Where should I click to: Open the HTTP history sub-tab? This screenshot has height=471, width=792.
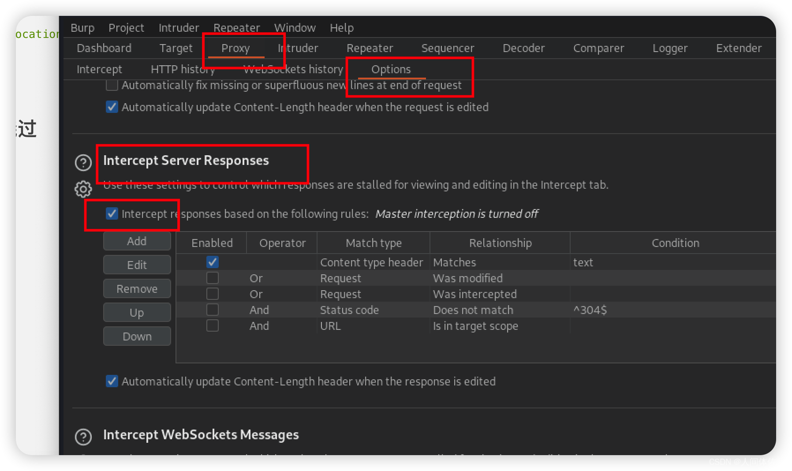(183, 69)
